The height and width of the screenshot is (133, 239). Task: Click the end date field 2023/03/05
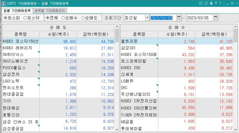(200, 18)
